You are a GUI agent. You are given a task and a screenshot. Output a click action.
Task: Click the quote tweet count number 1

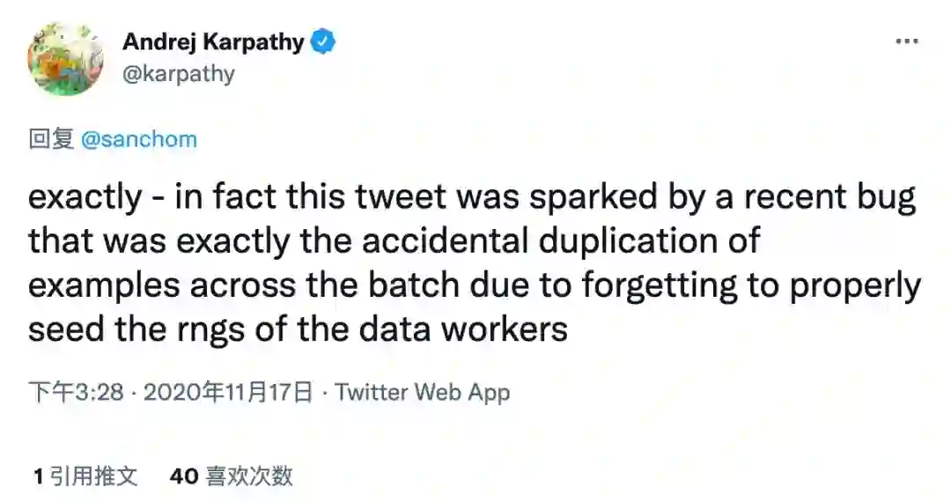tap(38, 476)
